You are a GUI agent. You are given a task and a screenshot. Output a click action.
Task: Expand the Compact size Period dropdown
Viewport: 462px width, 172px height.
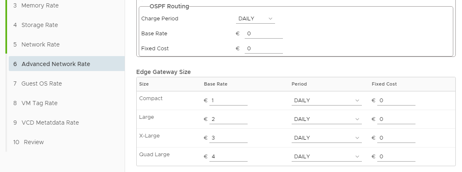tap(326, 101)
